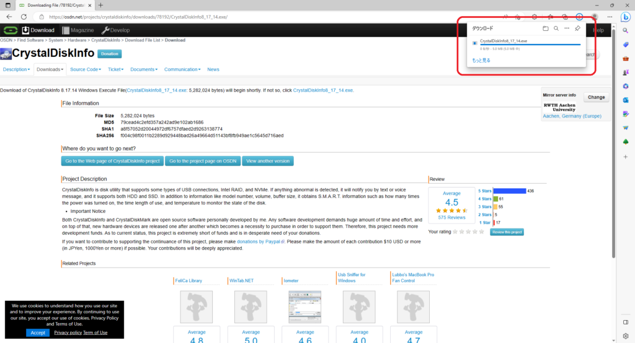635x343 pixels.
Task: Add a sidebar app with plus icon
Action: pos(626,157)
